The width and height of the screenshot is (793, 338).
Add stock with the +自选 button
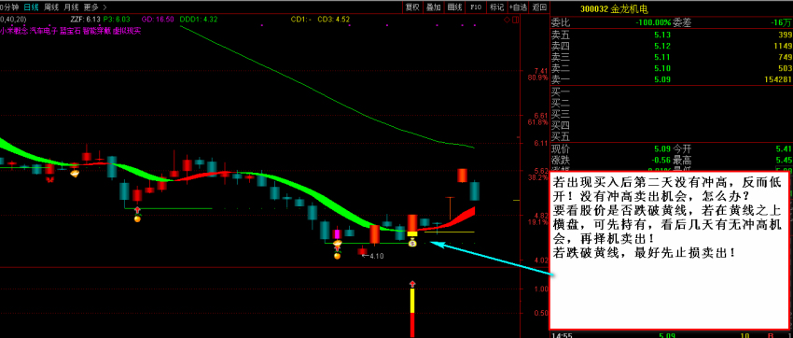pos(519,7)
